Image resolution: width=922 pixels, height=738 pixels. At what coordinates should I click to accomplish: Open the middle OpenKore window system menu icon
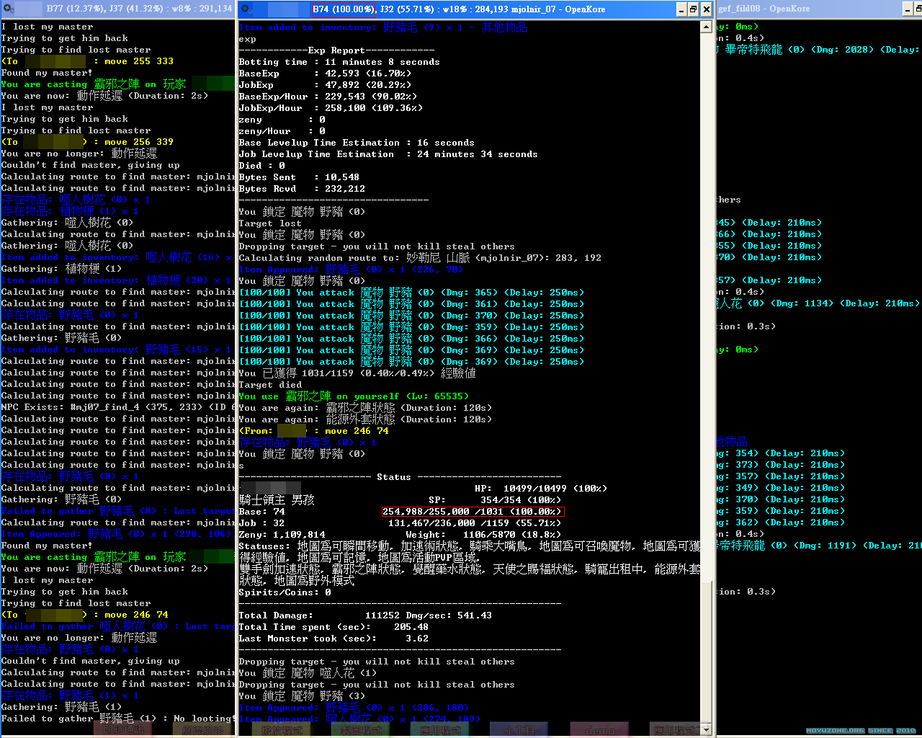click(246, 9)
